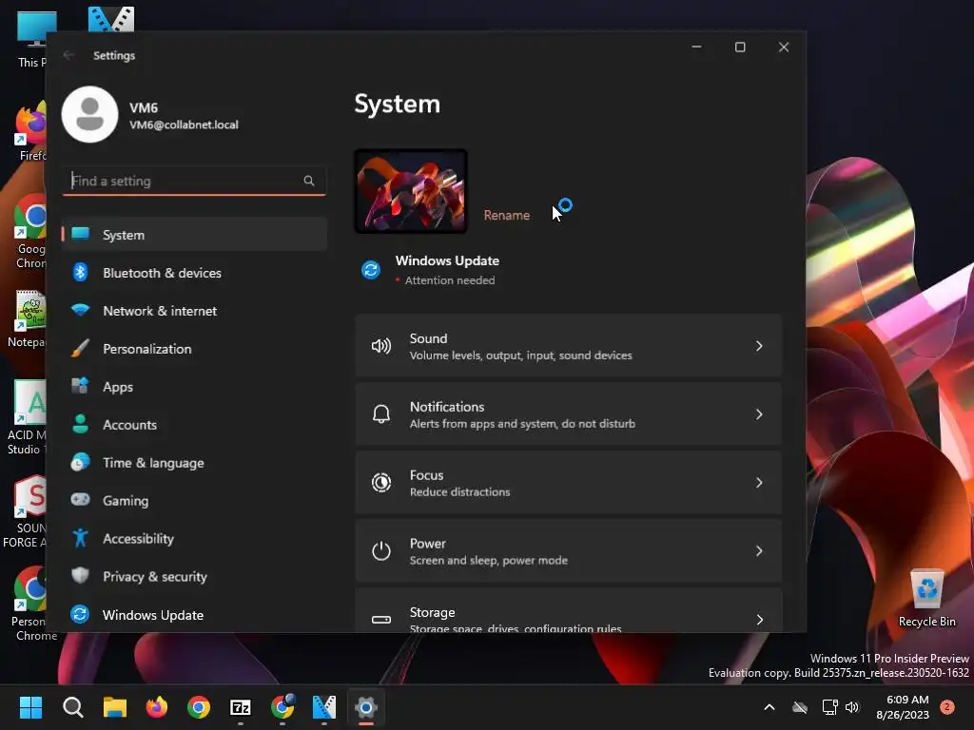Open the Apps settings category
This screenshot has width=974, height=730.
coord(194,386)
